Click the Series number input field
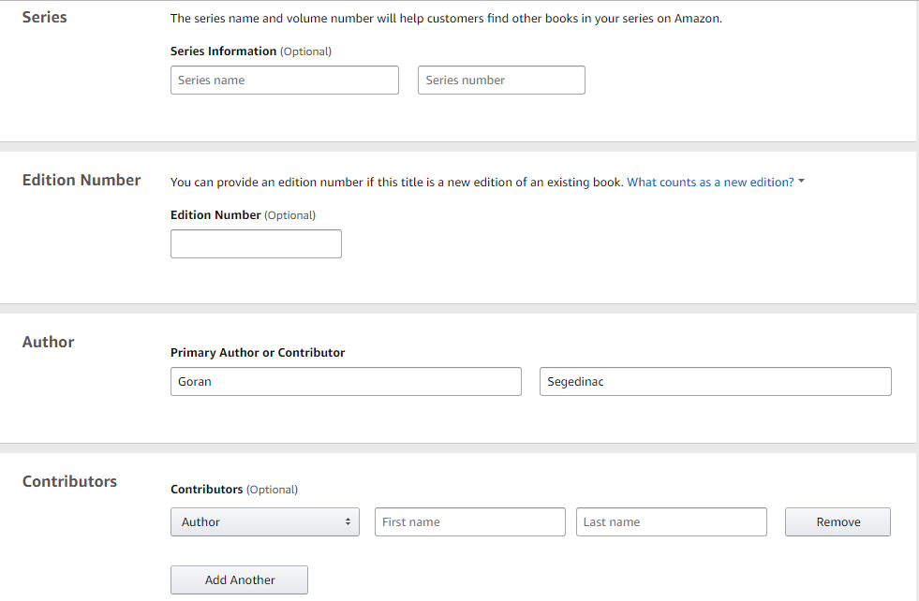The image size is (919, 601). pyautogui.click(x=501, y=81)
